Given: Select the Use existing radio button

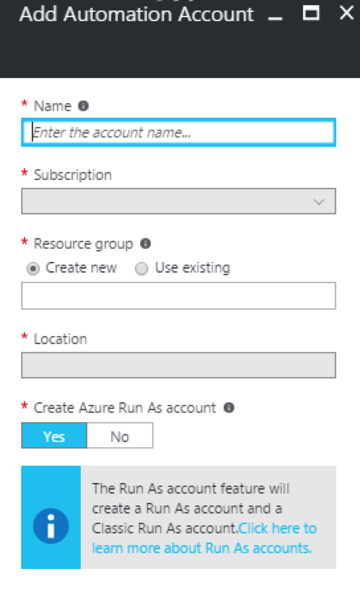Looking at the screenshot, I should pyautogui.click(x=142, y=269).
